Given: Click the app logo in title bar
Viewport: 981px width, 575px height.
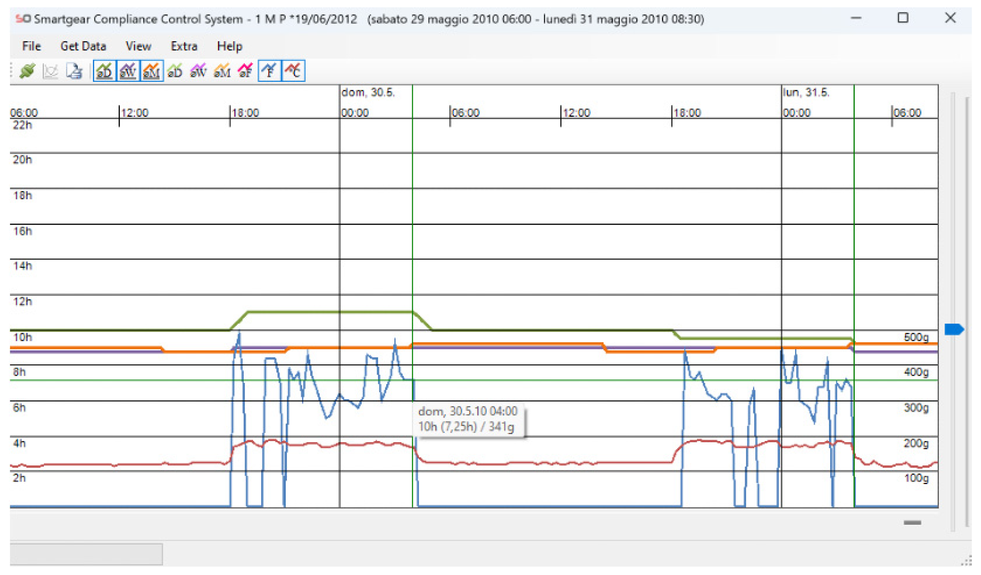Looking at the screenshot, I should coord(23,19).
